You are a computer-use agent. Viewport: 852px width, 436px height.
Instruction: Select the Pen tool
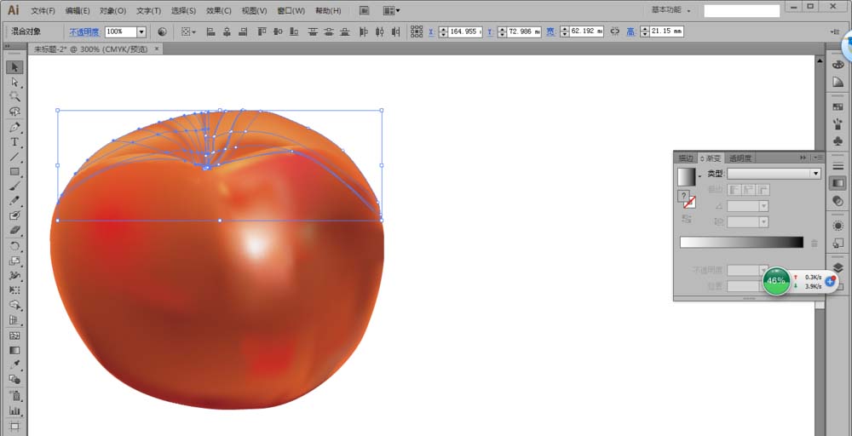click(14, 127)
